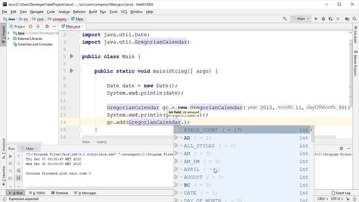Open the Main run configuration dropdown

coord(301,19)
